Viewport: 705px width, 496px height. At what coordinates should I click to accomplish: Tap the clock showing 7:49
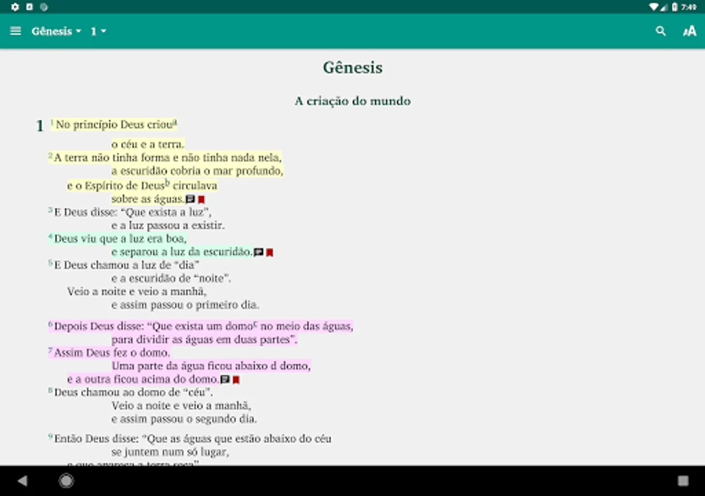689,7
